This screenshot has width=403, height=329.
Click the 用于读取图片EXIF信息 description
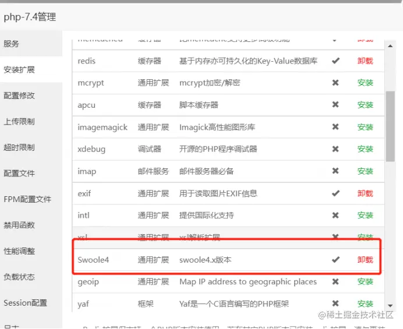(x=218, y=193)
